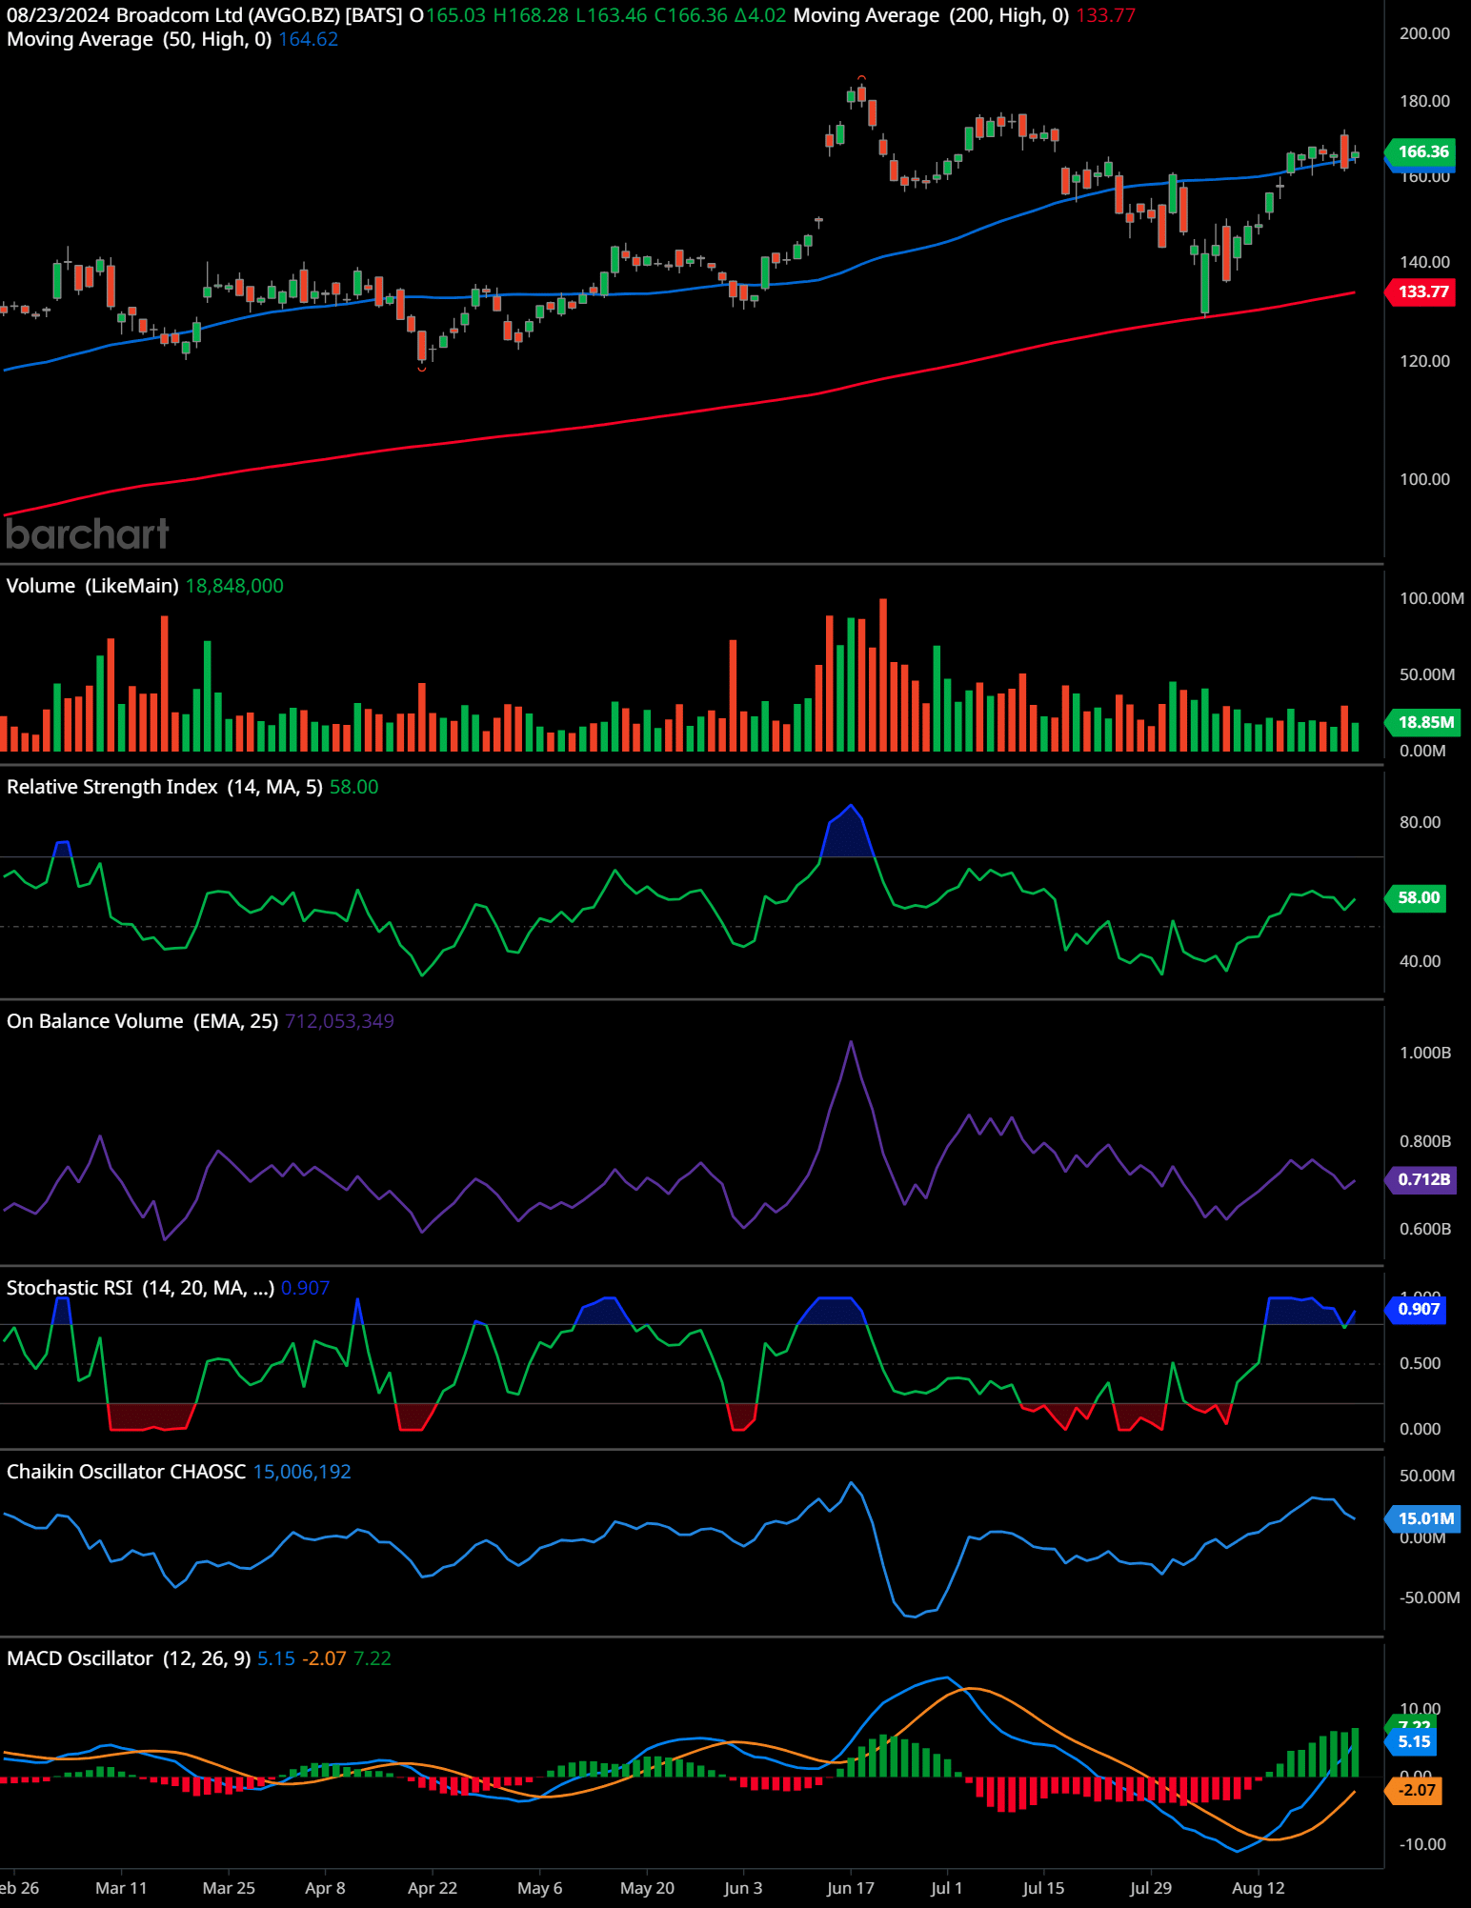Select the Moving Average (200, High, 0) label
1471x1908 pixels.
click(931, 15)
